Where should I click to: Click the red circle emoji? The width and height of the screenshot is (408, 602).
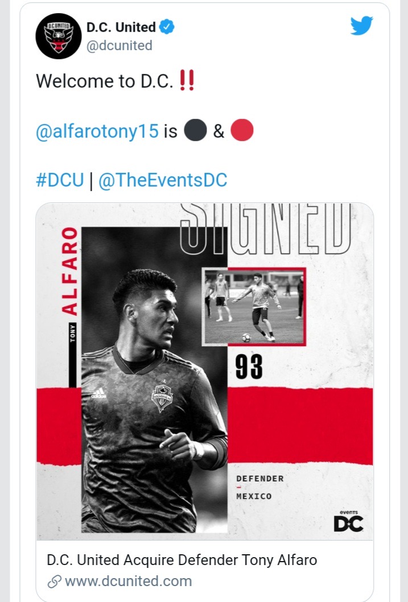point(242,130)
